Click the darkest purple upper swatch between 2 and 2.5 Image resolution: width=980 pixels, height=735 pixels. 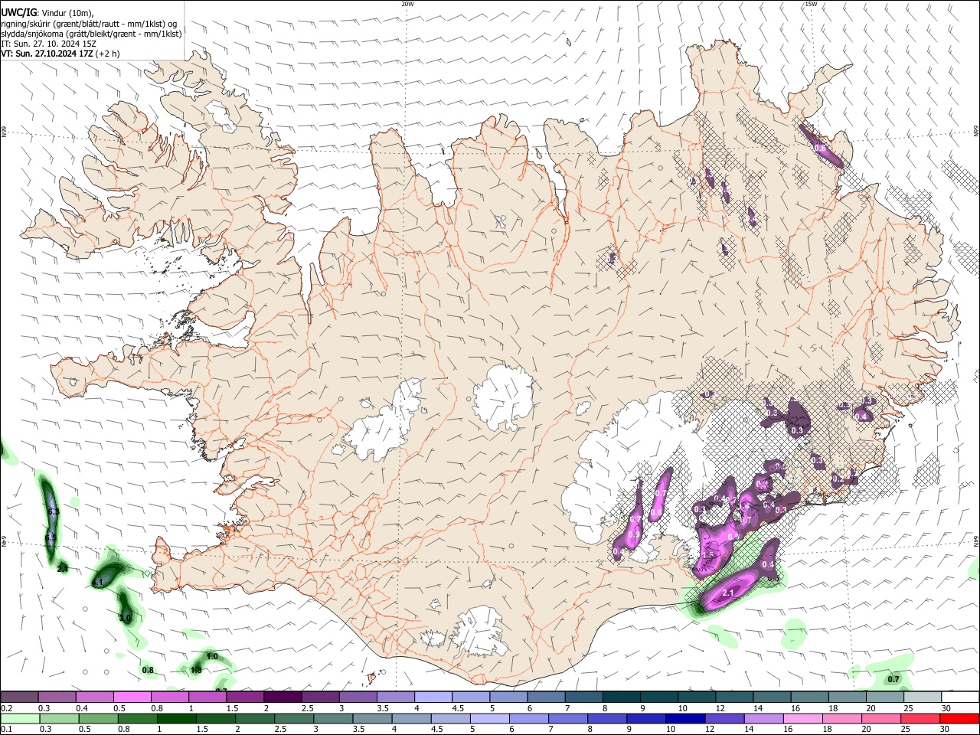[283, 697]
